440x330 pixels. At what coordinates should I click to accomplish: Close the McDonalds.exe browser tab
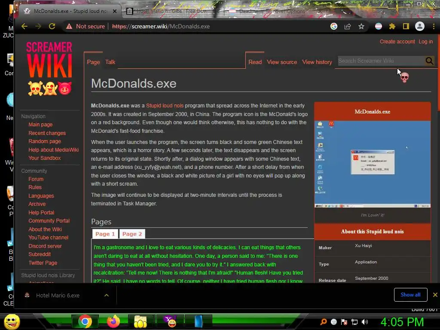coord(114,11)
